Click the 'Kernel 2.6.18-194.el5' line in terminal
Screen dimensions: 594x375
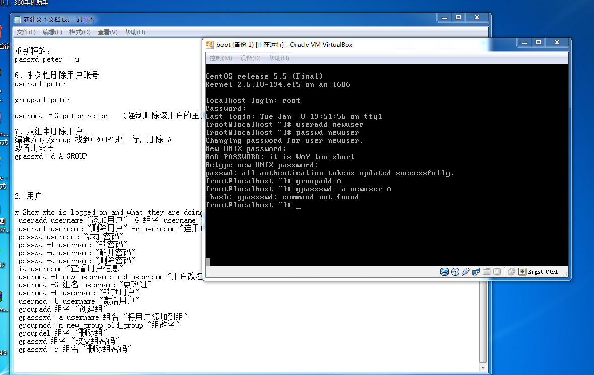278,84
